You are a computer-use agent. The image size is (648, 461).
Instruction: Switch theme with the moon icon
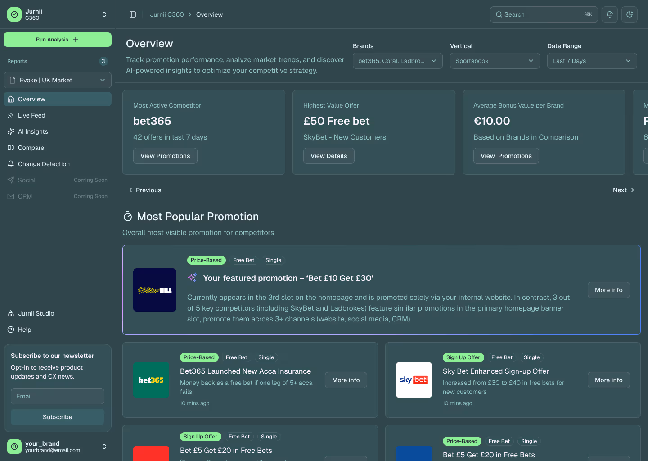[x=630, y=14]
